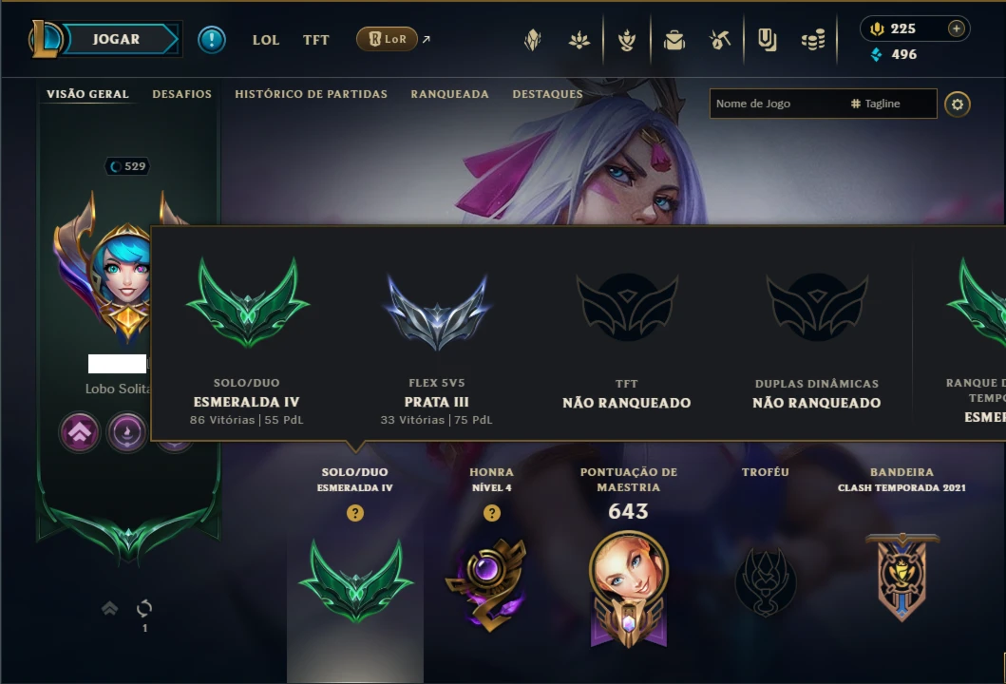Screen dimensions: 1006x684
Task: Switch to the TFT game section
Action: click(x=315, y=40)
